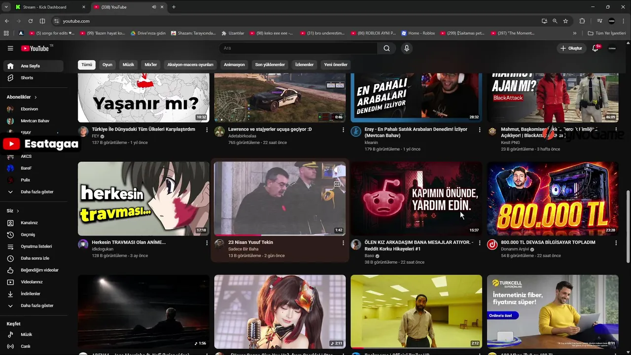Viewport: 631px width, 355px height.
Task: Open Ebonivon subscription channel
Action: click(33, 109)
